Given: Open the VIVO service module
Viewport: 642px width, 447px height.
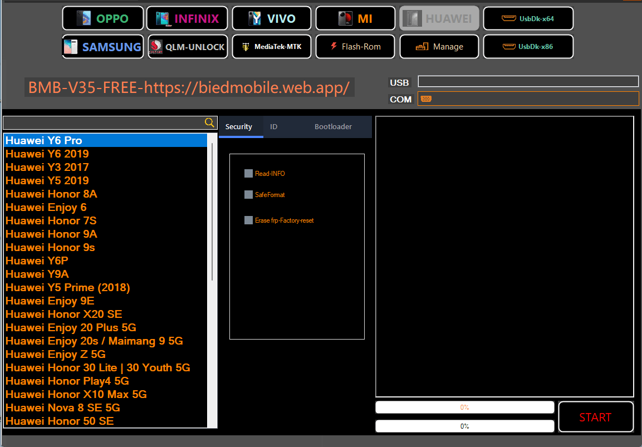Looking at the screenshot, I should 271,18.
